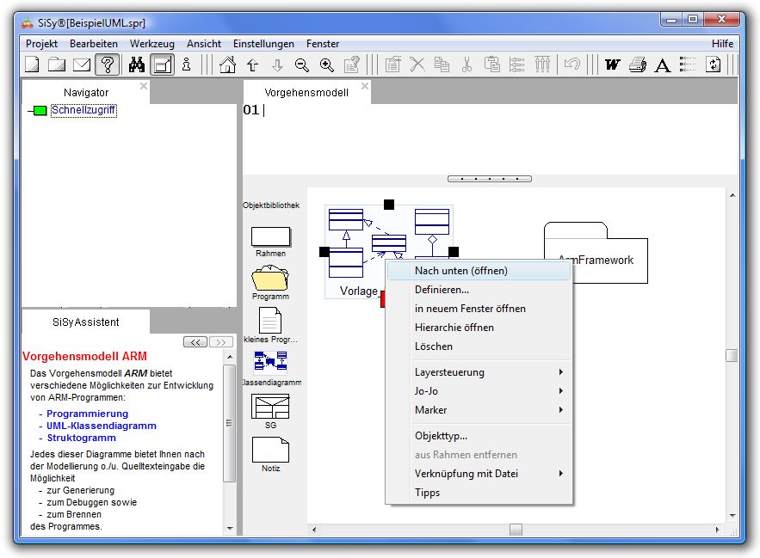760x558 pixels.
Task: Click the refresh document toolbar icon
Action: (713, 64)
